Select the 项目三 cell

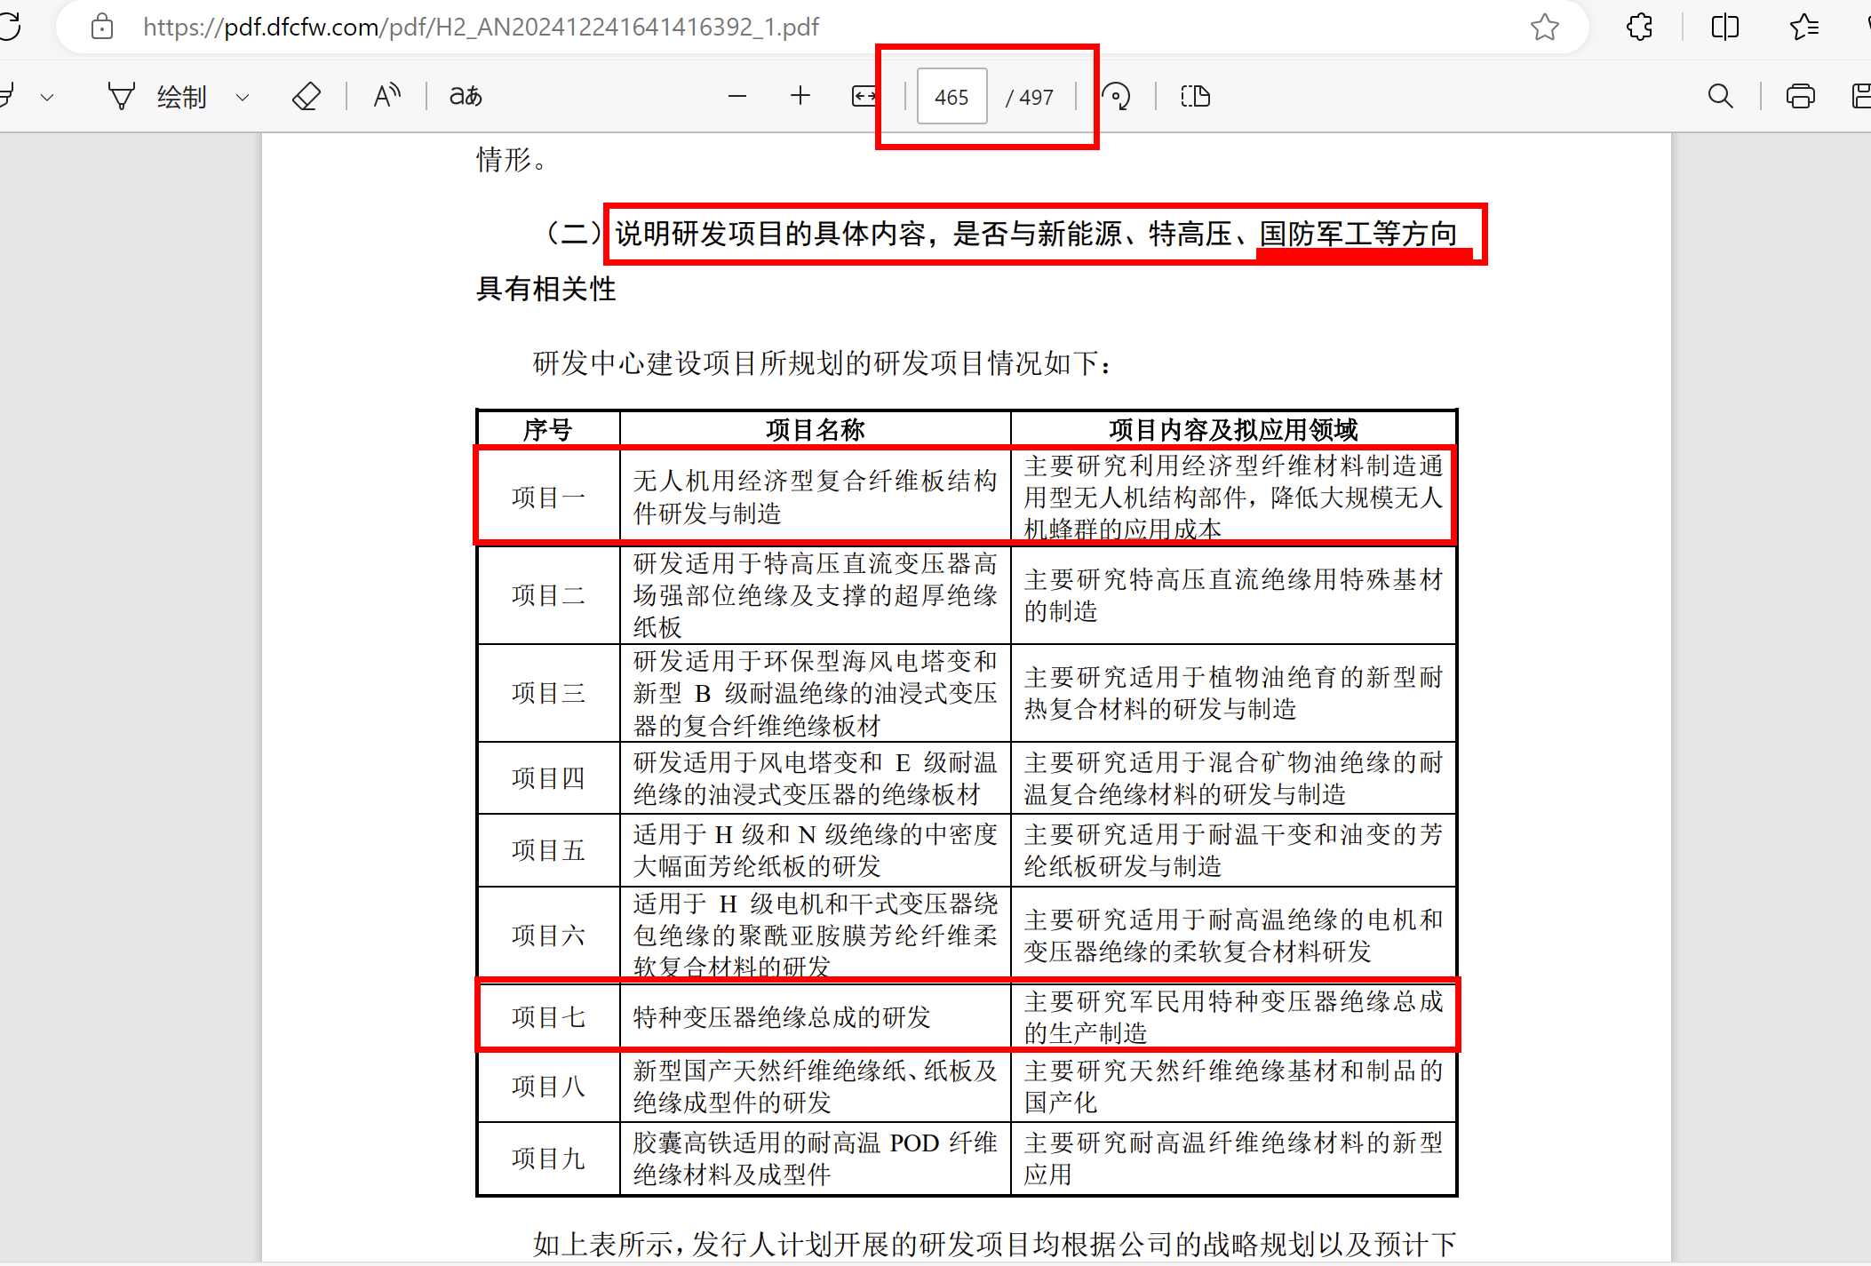click(x=548, y=692)
